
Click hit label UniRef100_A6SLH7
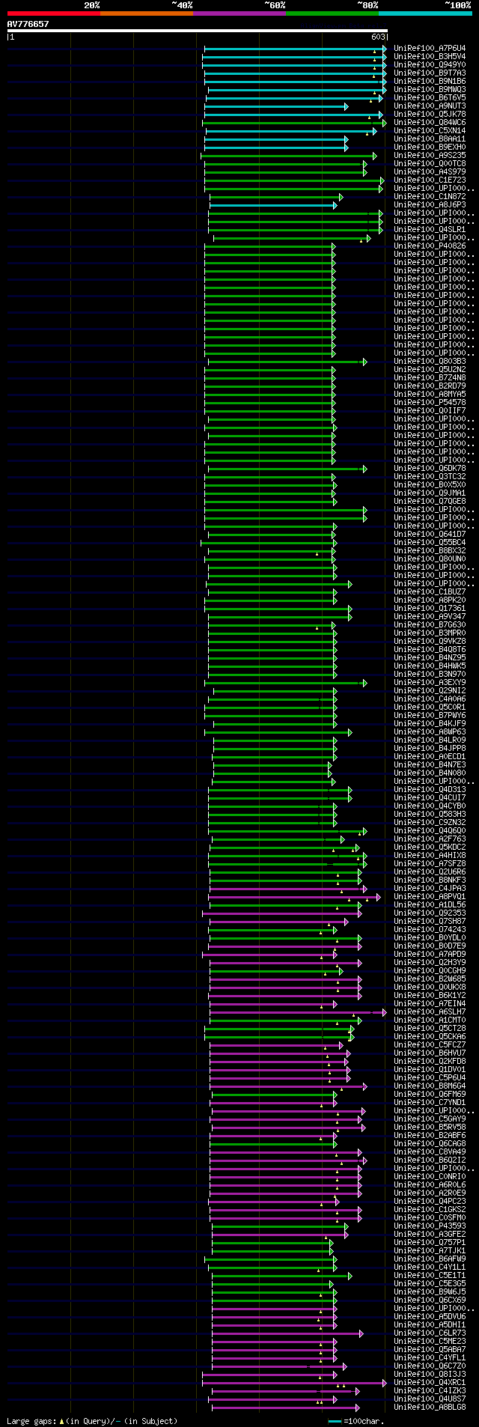[430, 1011]
